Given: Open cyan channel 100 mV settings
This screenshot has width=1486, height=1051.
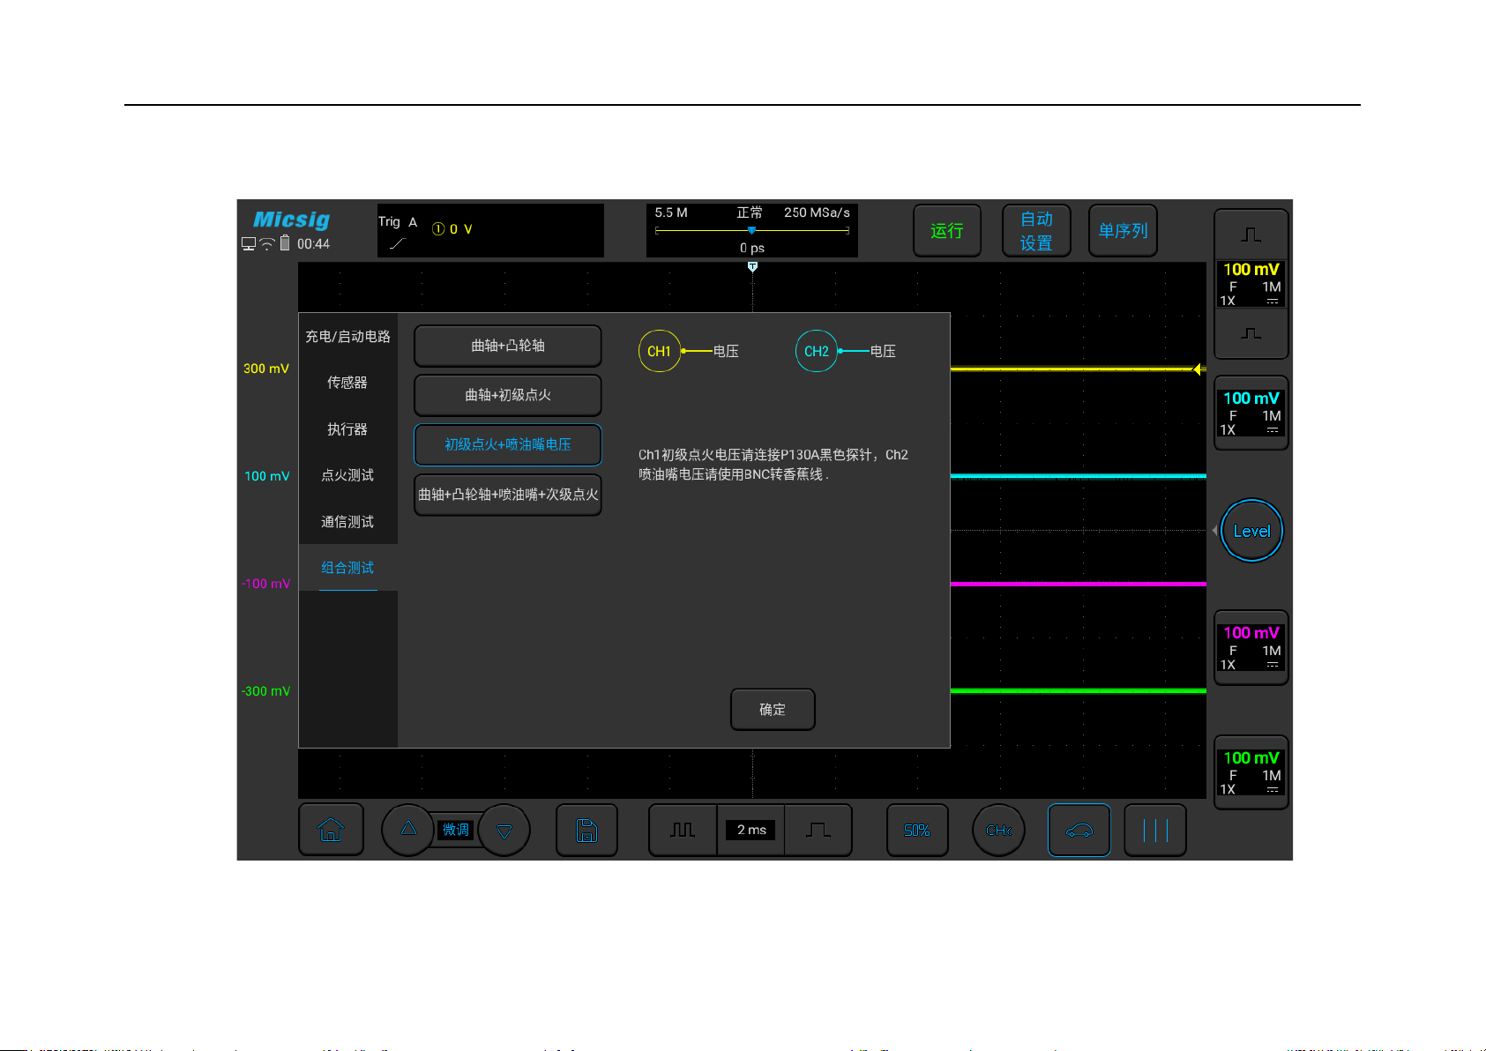Looking at the screenshot, I should pos(1251,413).
